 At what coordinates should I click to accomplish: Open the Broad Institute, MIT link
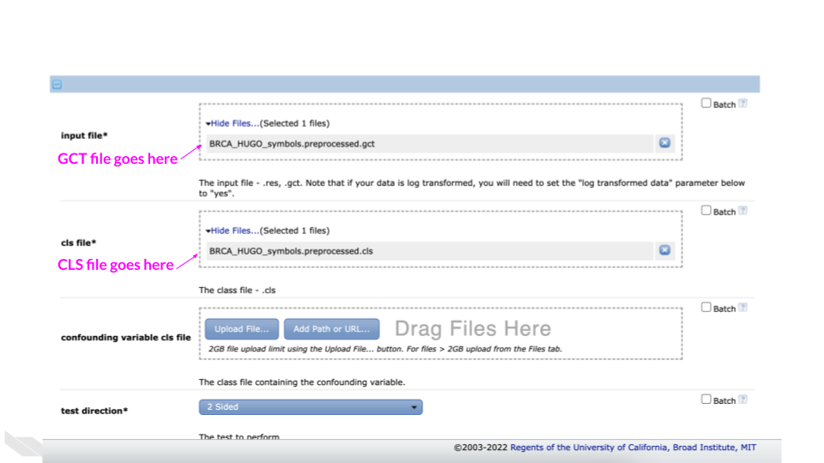click(714, 448)
